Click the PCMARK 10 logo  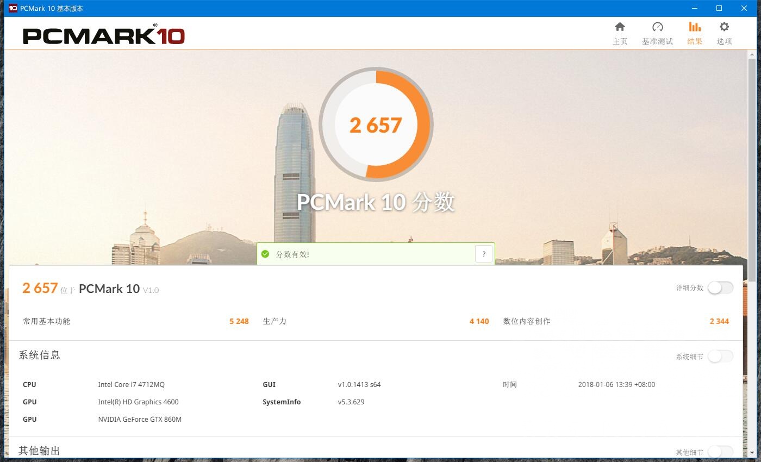click(104, 35)
